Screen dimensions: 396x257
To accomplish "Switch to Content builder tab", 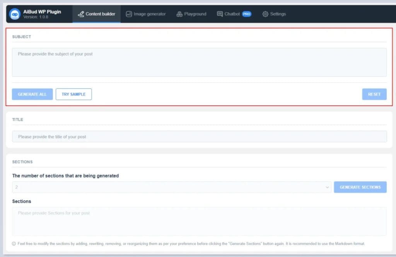I will point(96,14).
